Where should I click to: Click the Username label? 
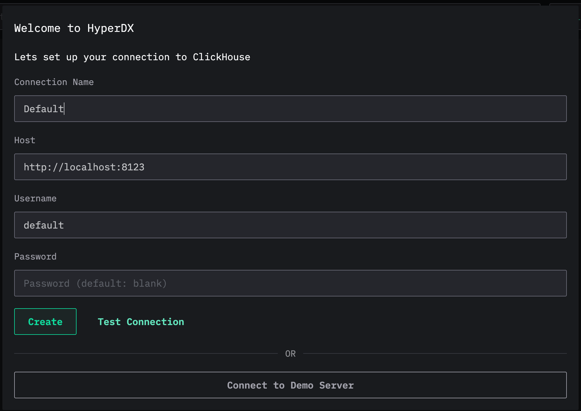point(35,198)
